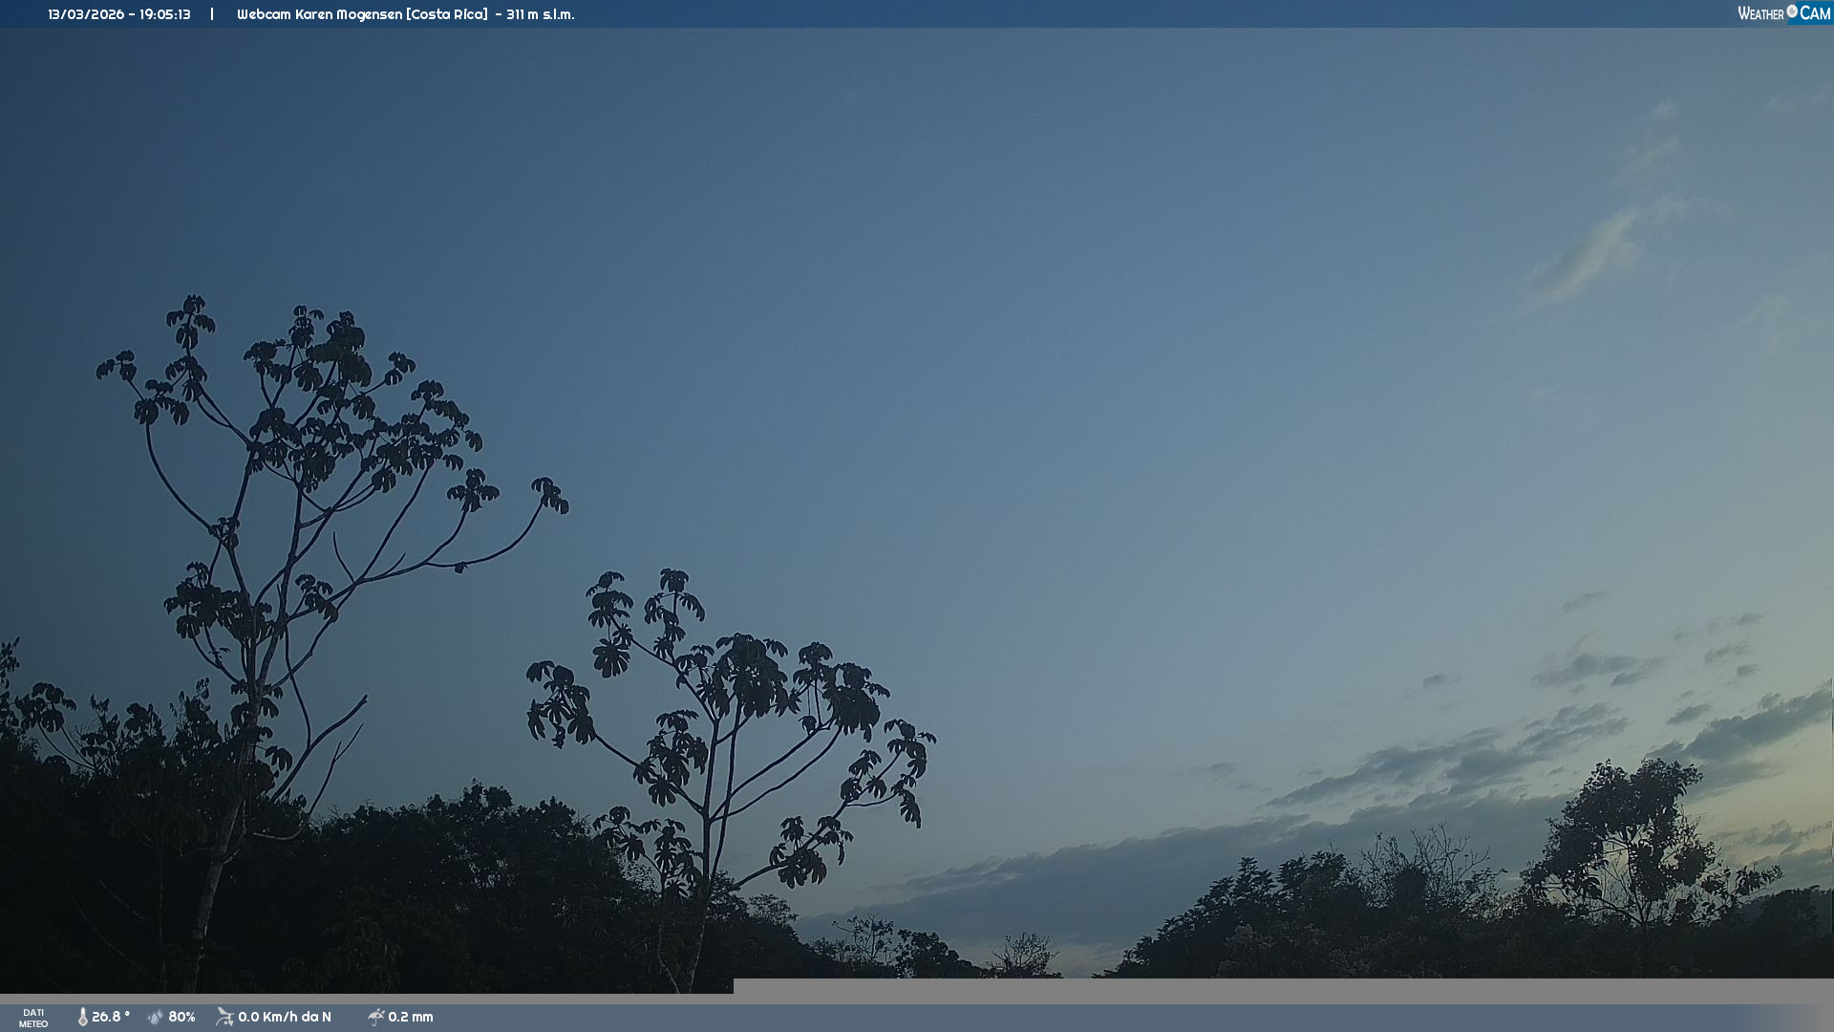Screen dimensions: 1834x1032
Task: Click the thermometer temperature icon
Action: (83, 1017)
